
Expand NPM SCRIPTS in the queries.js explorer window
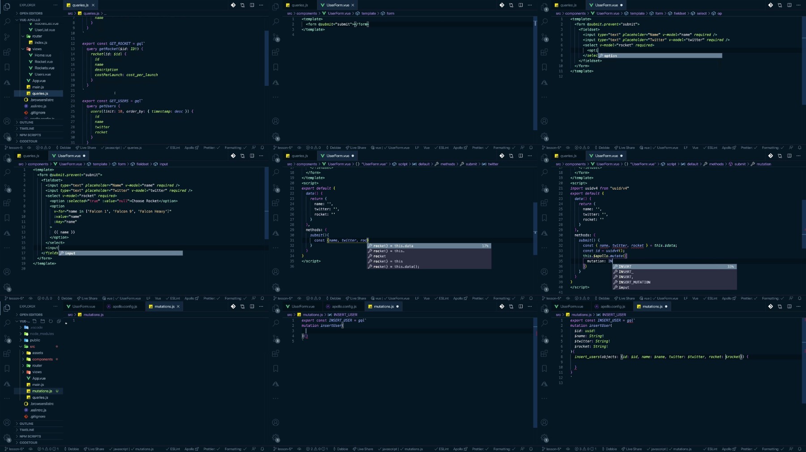38,135
